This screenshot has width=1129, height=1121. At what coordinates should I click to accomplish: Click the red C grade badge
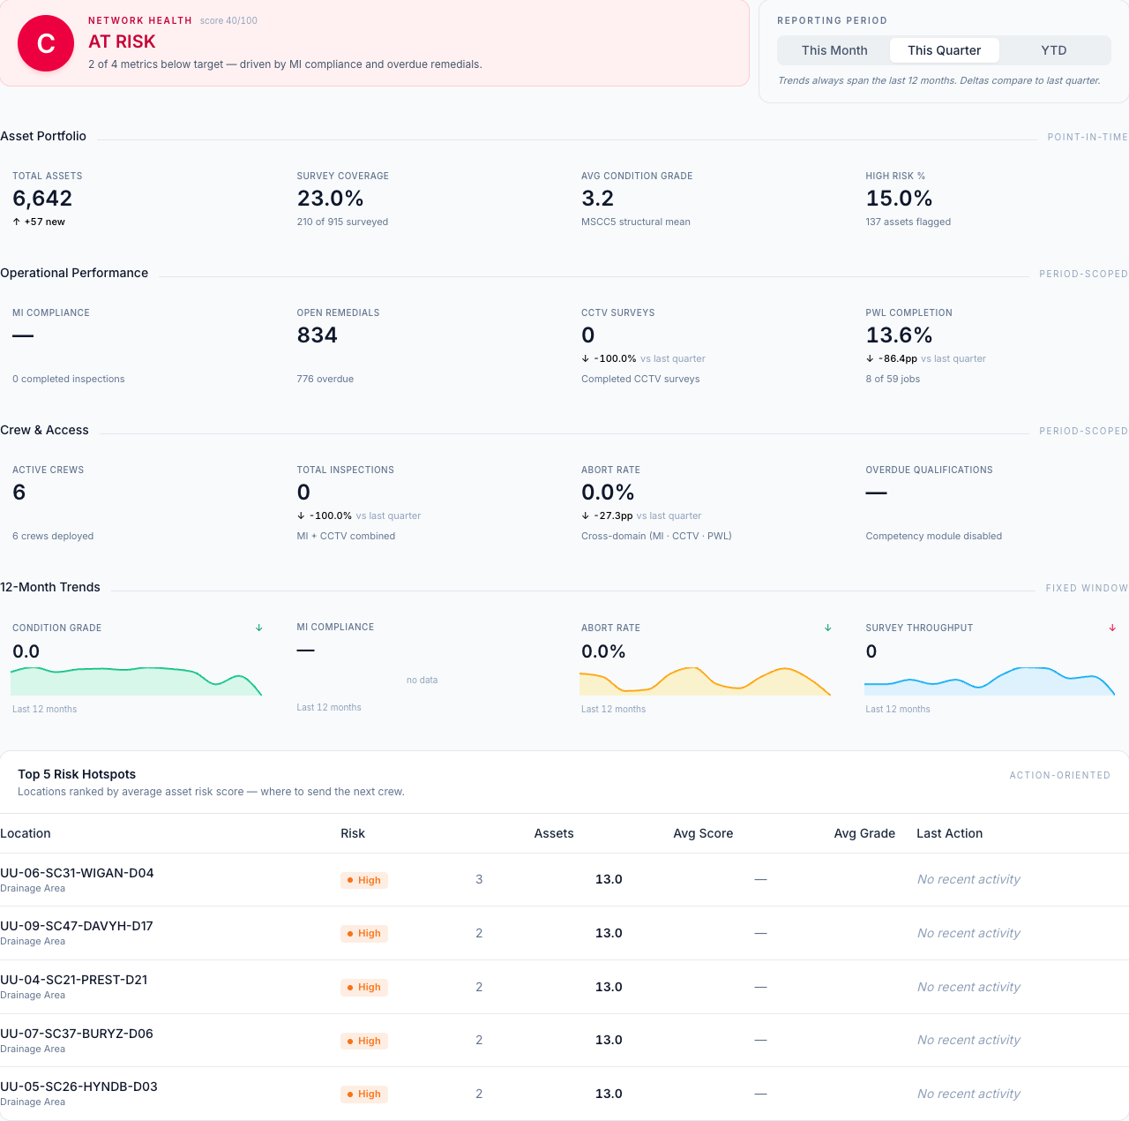click(46, 43)
